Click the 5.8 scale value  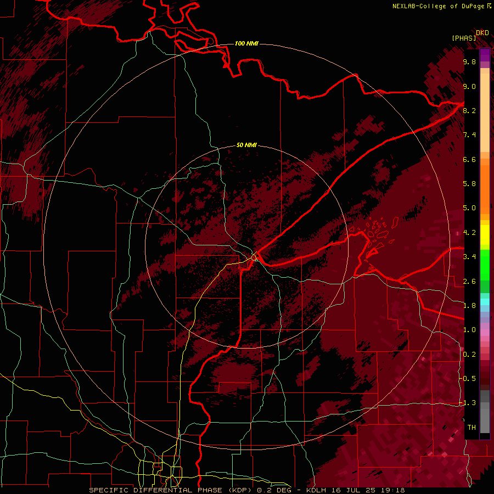click(x=469, y=184)
